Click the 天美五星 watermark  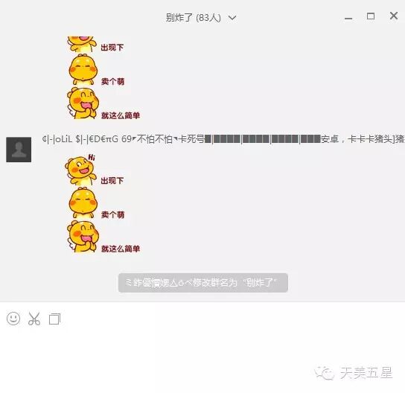coord(354,373)
